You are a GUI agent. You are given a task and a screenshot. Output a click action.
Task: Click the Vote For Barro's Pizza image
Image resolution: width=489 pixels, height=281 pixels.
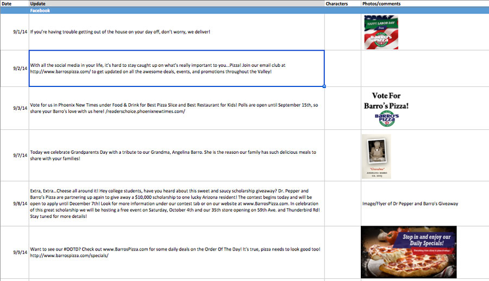386,109
